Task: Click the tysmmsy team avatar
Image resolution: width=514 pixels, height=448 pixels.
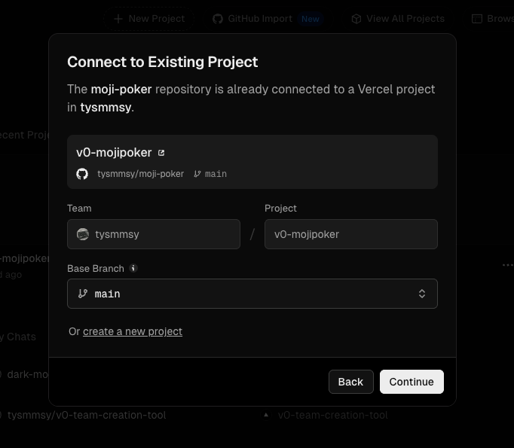Action: point(83,234)
